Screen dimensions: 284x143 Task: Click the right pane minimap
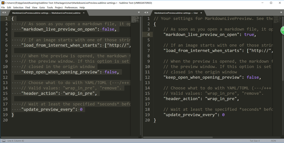coord(277,19)
